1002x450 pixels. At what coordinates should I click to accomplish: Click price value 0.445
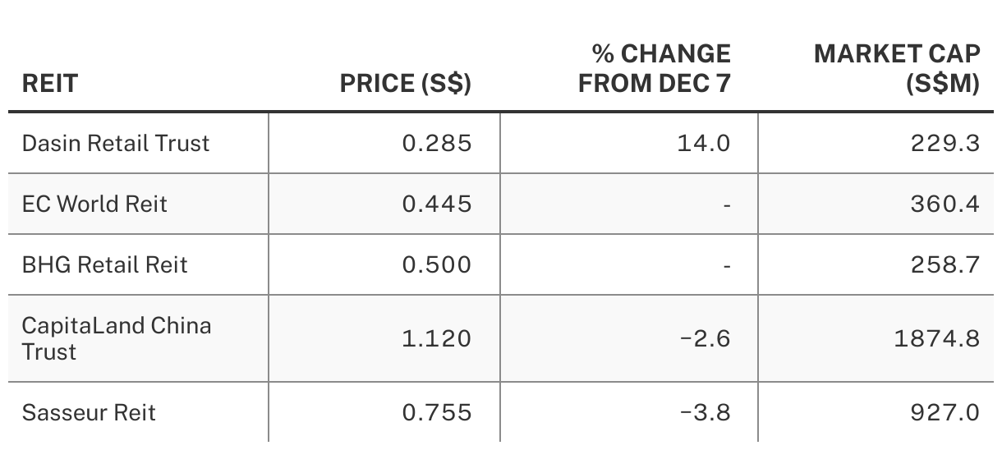pyautogui.click(x=437, y=203)
